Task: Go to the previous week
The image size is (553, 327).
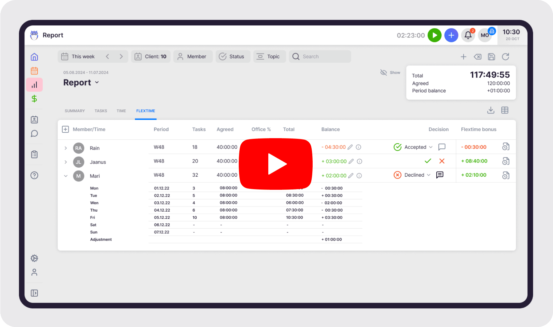Action: pos(107,56)
